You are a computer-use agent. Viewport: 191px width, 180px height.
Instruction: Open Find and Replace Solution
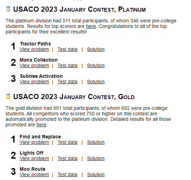[x=96, y=142]
